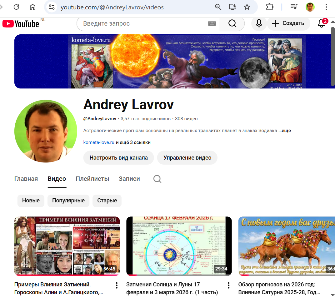Image resolution: width=335 pixels, height=297 pixels.
Task: Select the Популярные filter chip
Action: tap(68, 200)
